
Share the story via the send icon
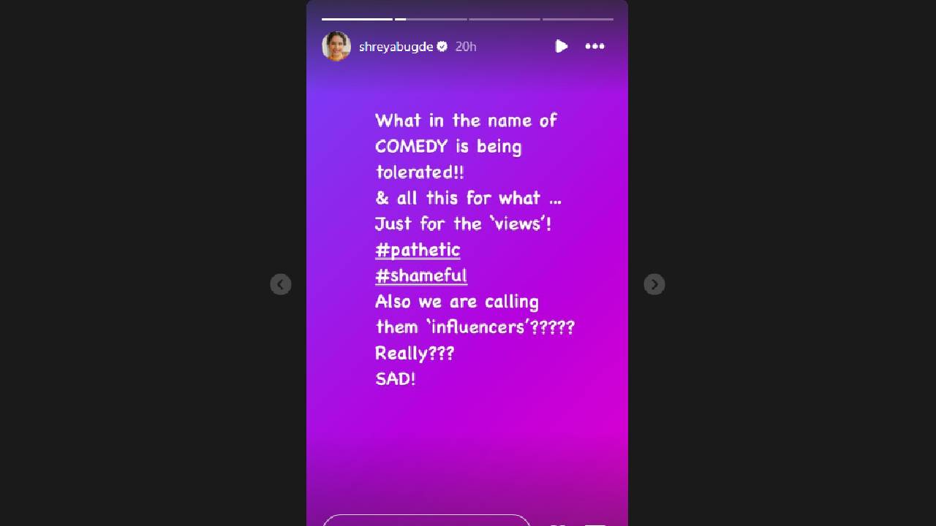pyautogui.click(x=595, y=525)
